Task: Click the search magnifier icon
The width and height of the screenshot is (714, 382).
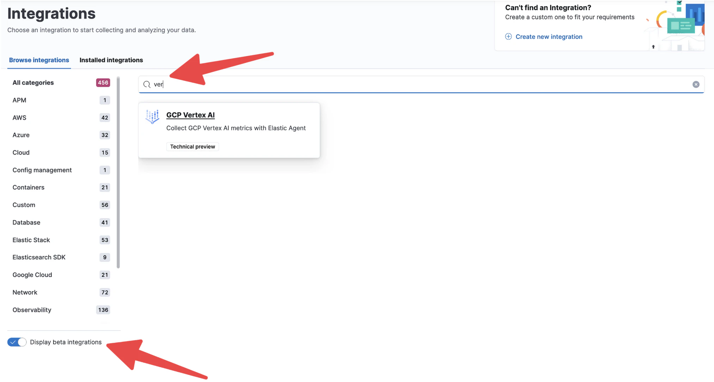Action: (x=147, y=85)
